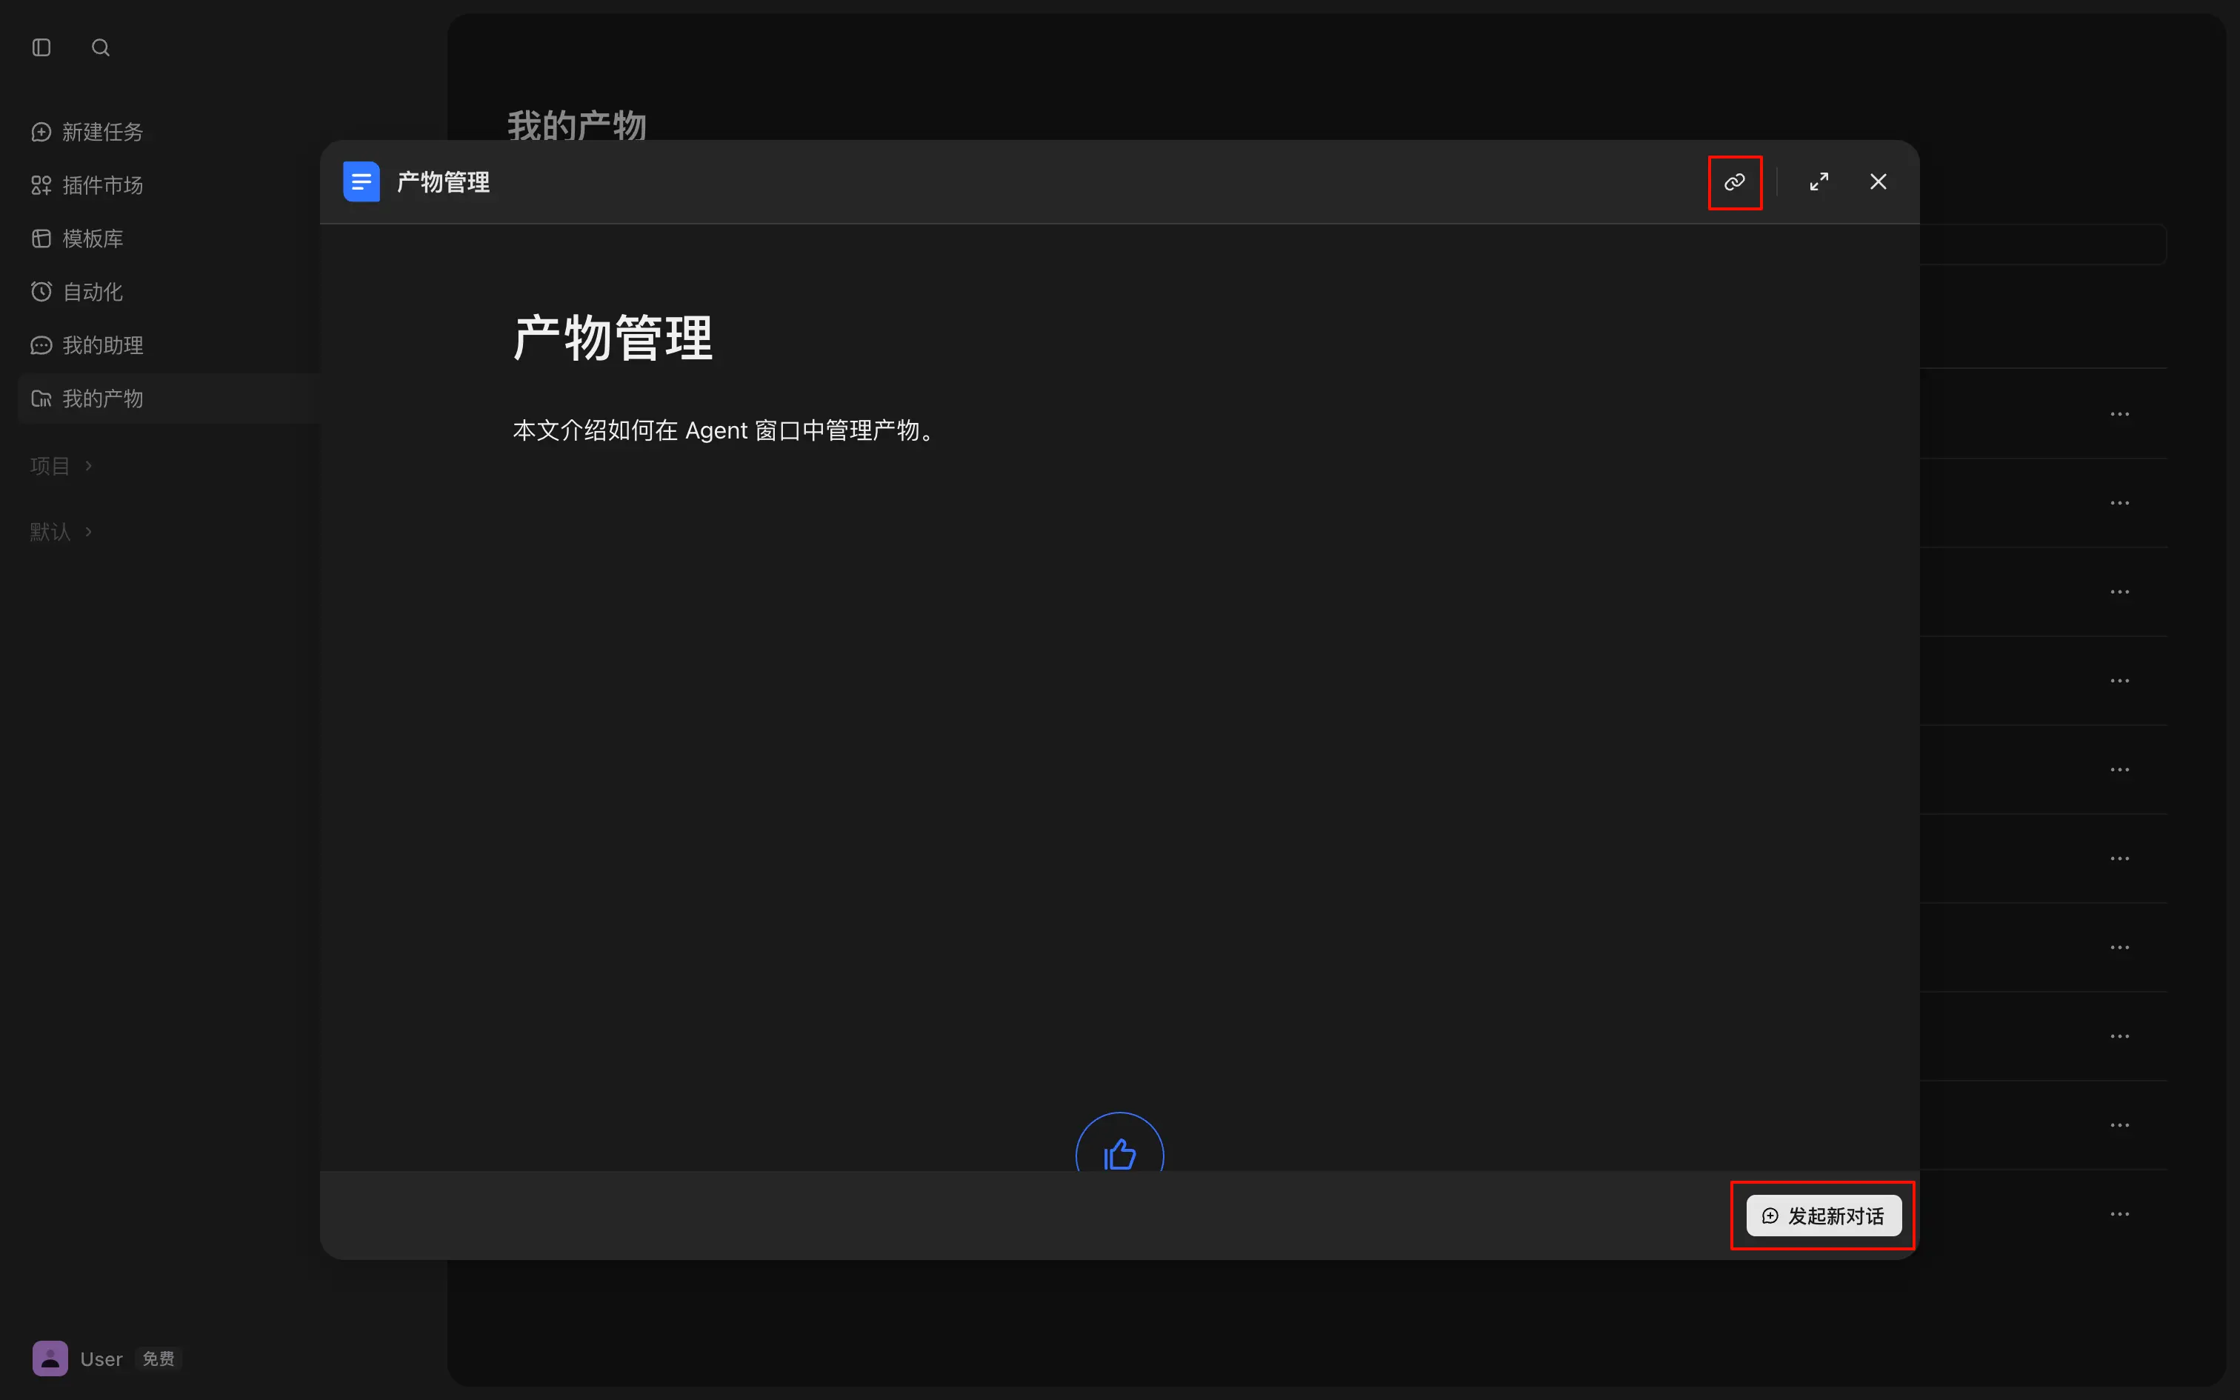This screenshot has width=2240, height=1400.
Task: Copy the document link icon
Action: pos(1735,182)
